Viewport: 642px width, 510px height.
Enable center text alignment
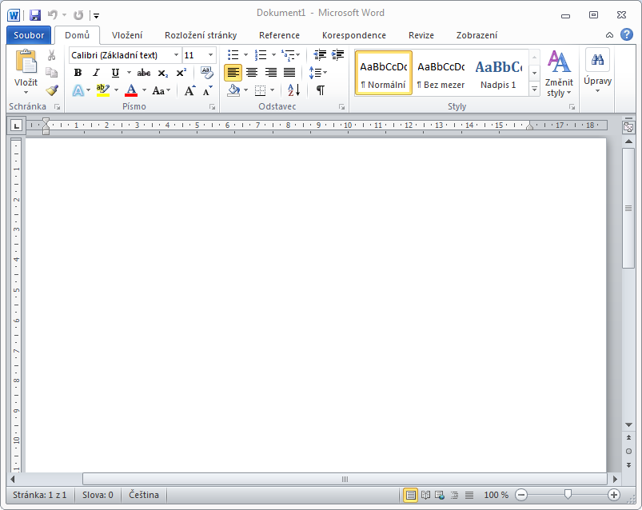[251, 72]
